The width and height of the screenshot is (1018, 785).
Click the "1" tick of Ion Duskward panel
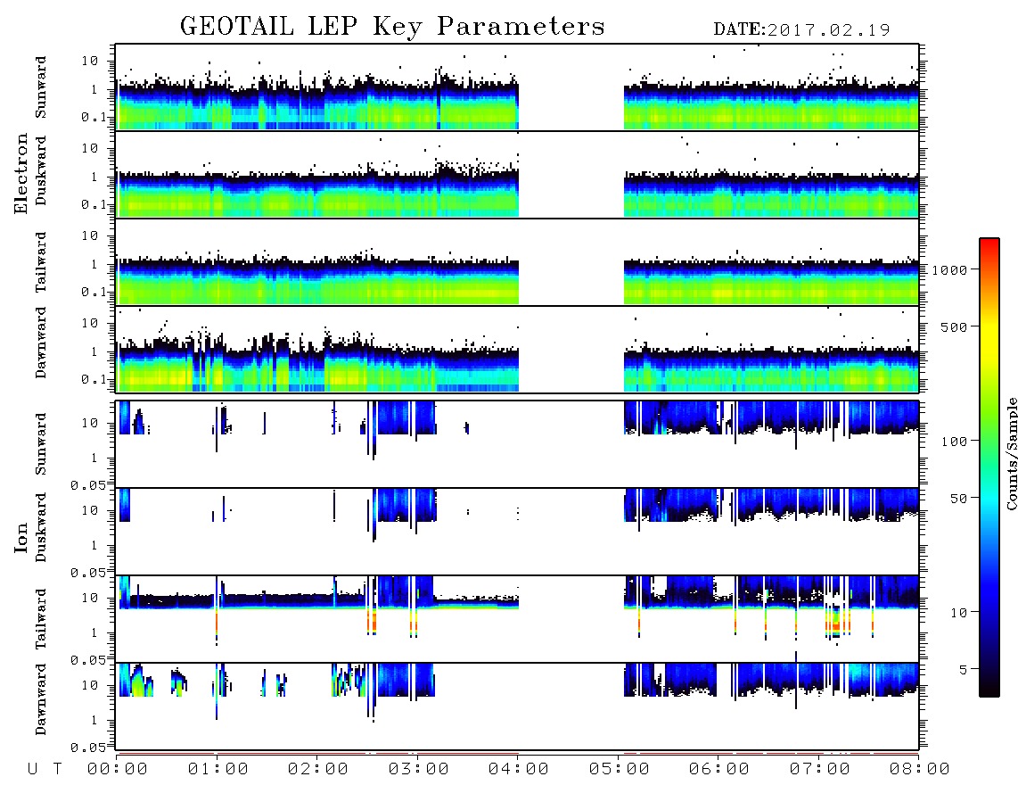point(94,545)
